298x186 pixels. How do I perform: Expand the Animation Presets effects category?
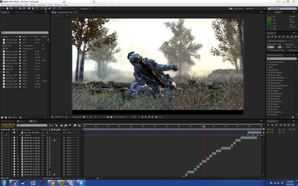click(x=267, y=62)
